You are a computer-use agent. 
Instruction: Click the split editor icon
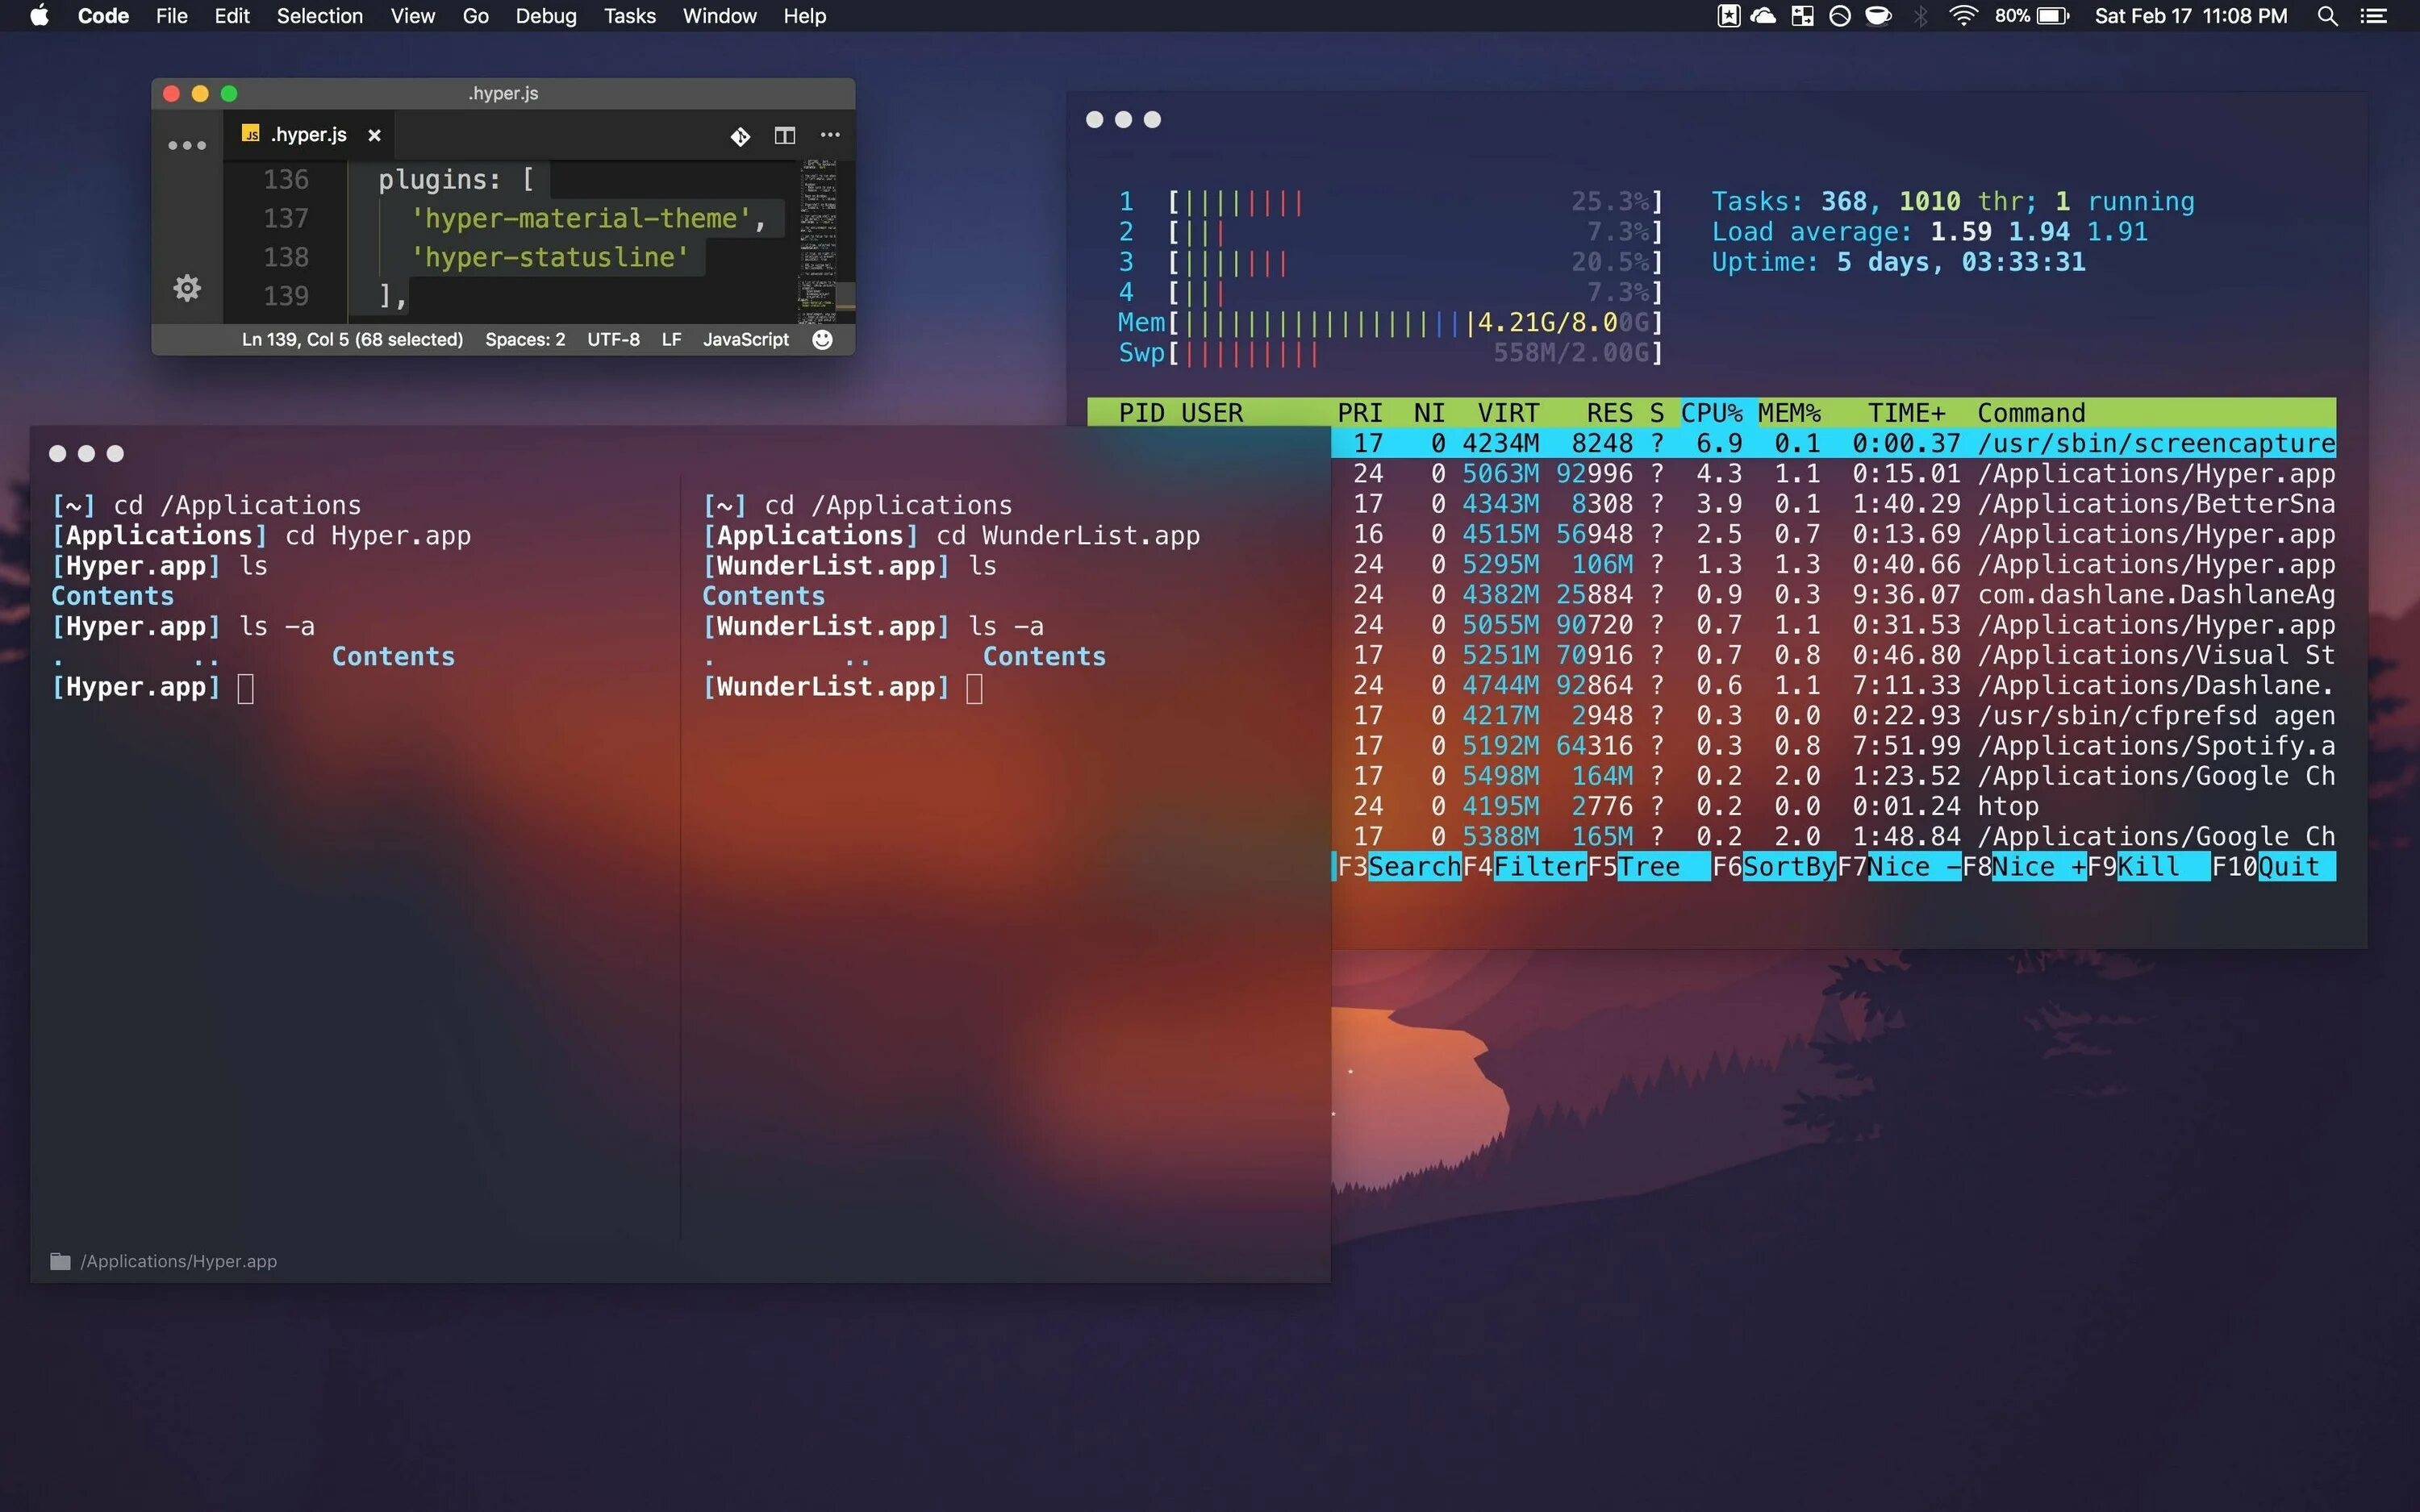click(x=785, y=135)
